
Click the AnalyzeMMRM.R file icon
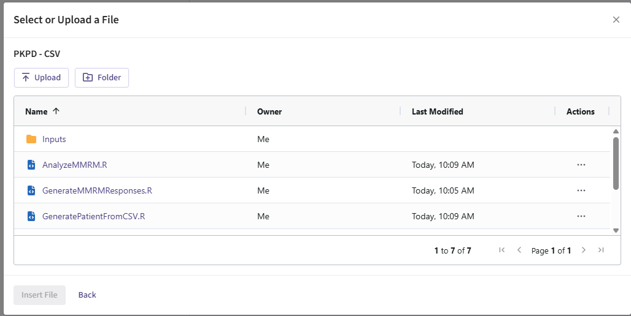click(x=31, y=165)
